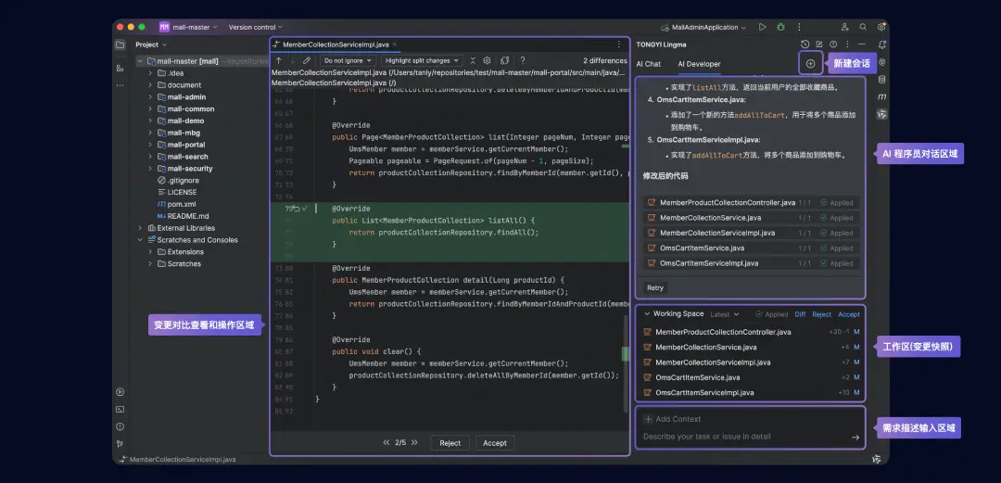Open Search Everywhere magnifier icon
This screenshot has height=483, width=1001.
863,28
